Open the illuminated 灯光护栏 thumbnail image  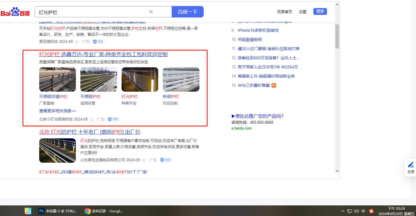(140, 79)
